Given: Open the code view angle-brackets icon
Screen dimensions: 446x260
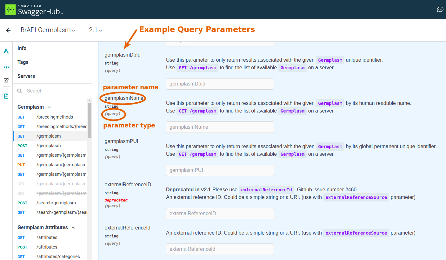Looking at the screenshot, I should coord(6,67).
